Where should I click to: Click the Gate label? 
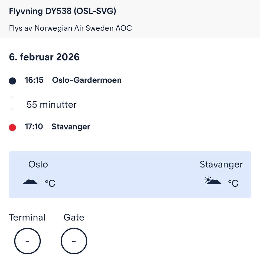click(x=74, y=217)
